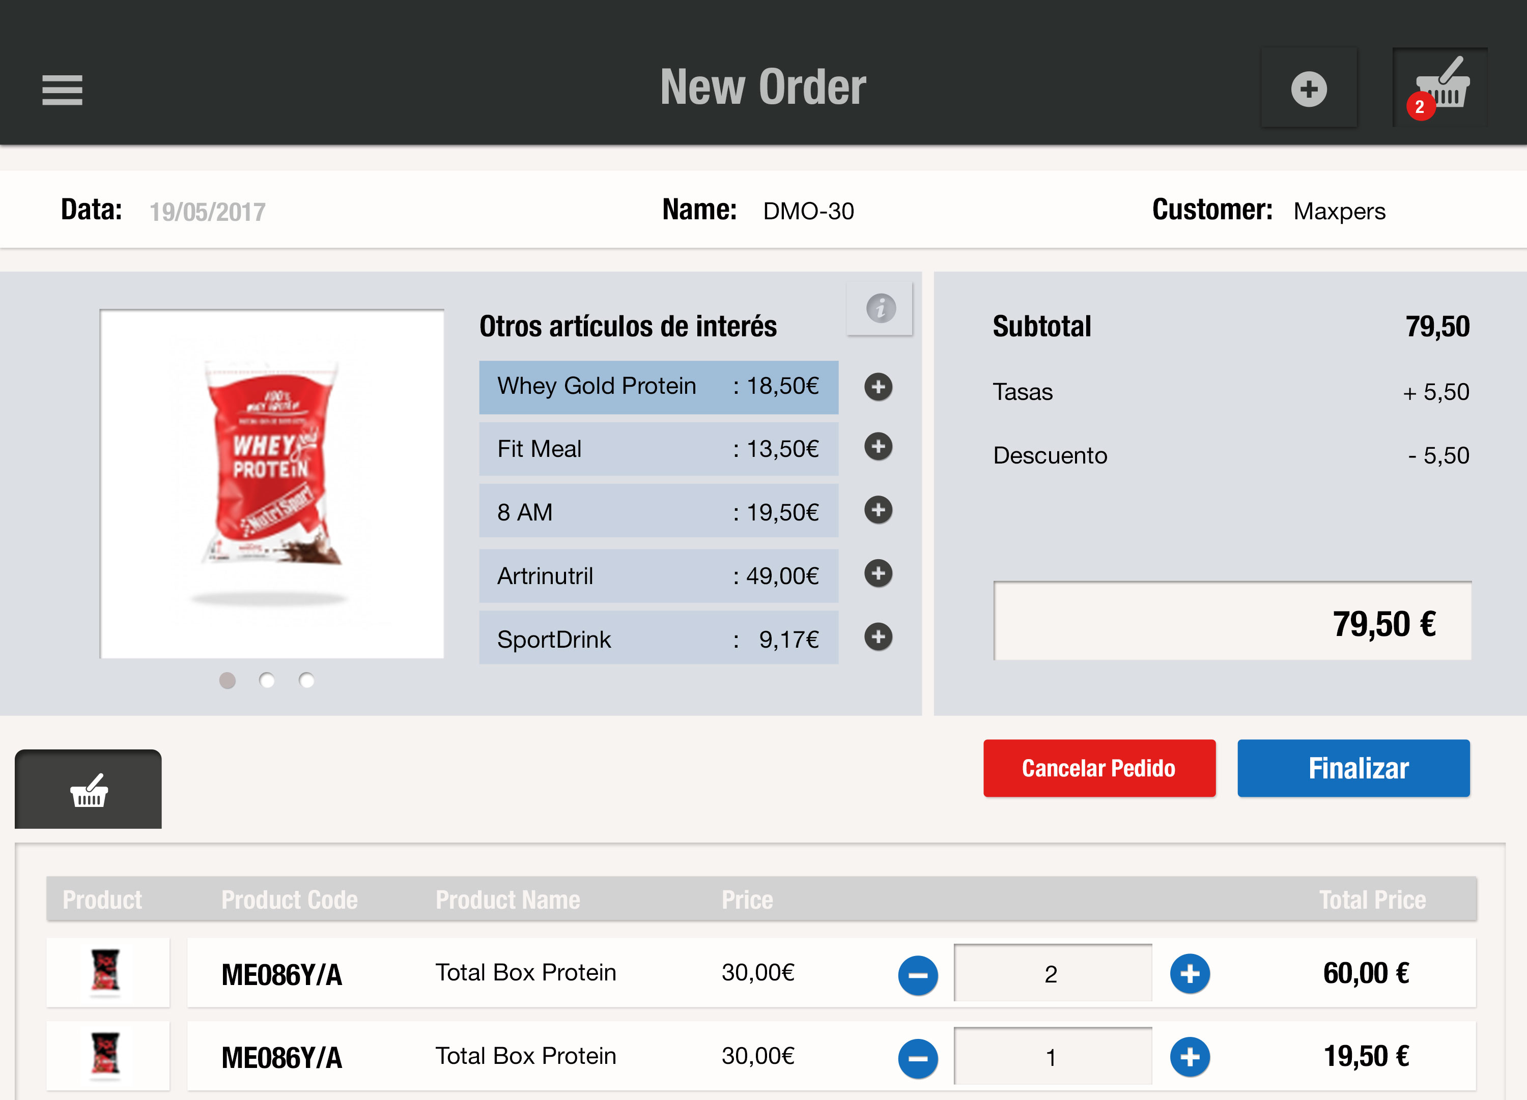Click the quantity field showing 1
1527x1100 pixels.
[x=1052, y=1056]
